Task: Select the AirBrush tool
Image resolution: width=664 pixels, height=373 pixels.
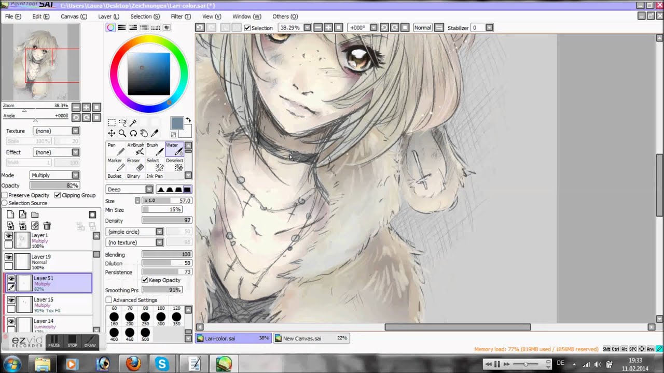Action: [135, 149]
